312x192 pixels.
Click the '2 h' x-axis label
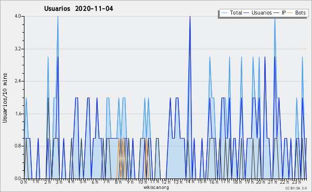[x=47, y=182]
